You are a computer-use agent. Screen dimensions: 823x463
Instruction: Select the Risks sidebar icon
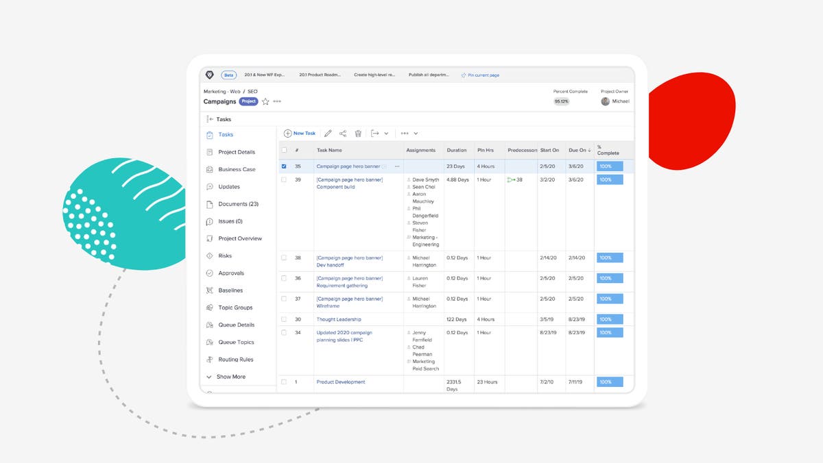click(211, 255)
